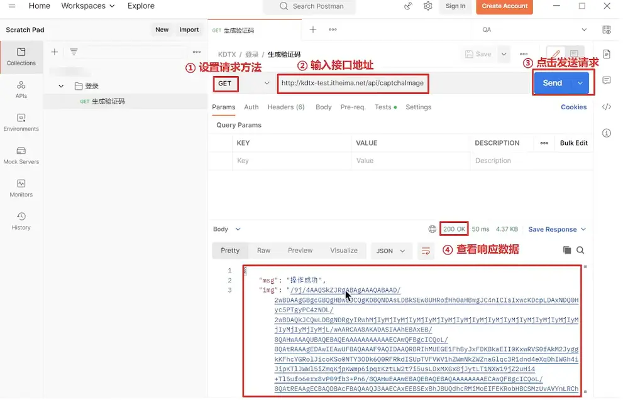
Task: Expand the Send options arrow
Action: [580, 83]
